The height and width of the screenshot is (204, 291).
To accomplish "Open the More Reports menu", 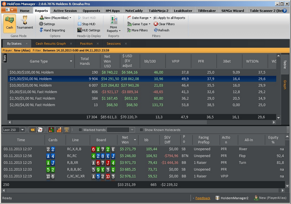I will [x=113, y=24].
